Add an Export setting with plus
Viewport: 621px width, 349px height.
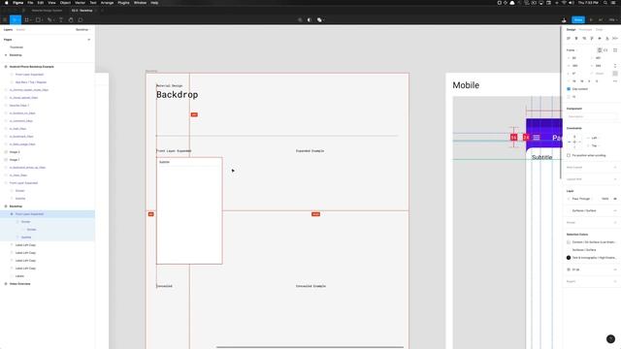(615, 281)
